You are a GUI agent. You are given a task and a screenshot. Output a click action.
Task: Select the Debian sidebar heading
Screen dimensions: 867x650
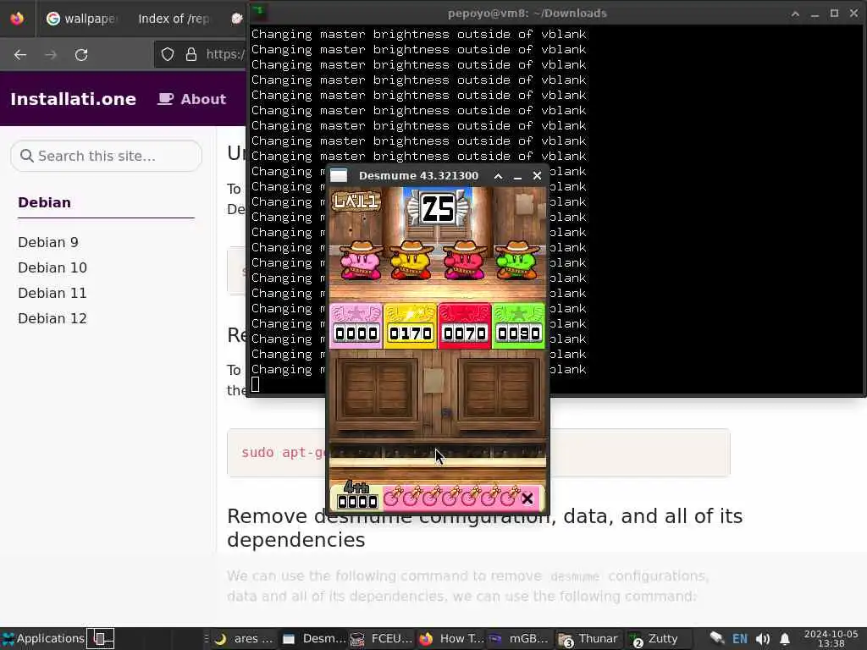click(x=44, y=202)
